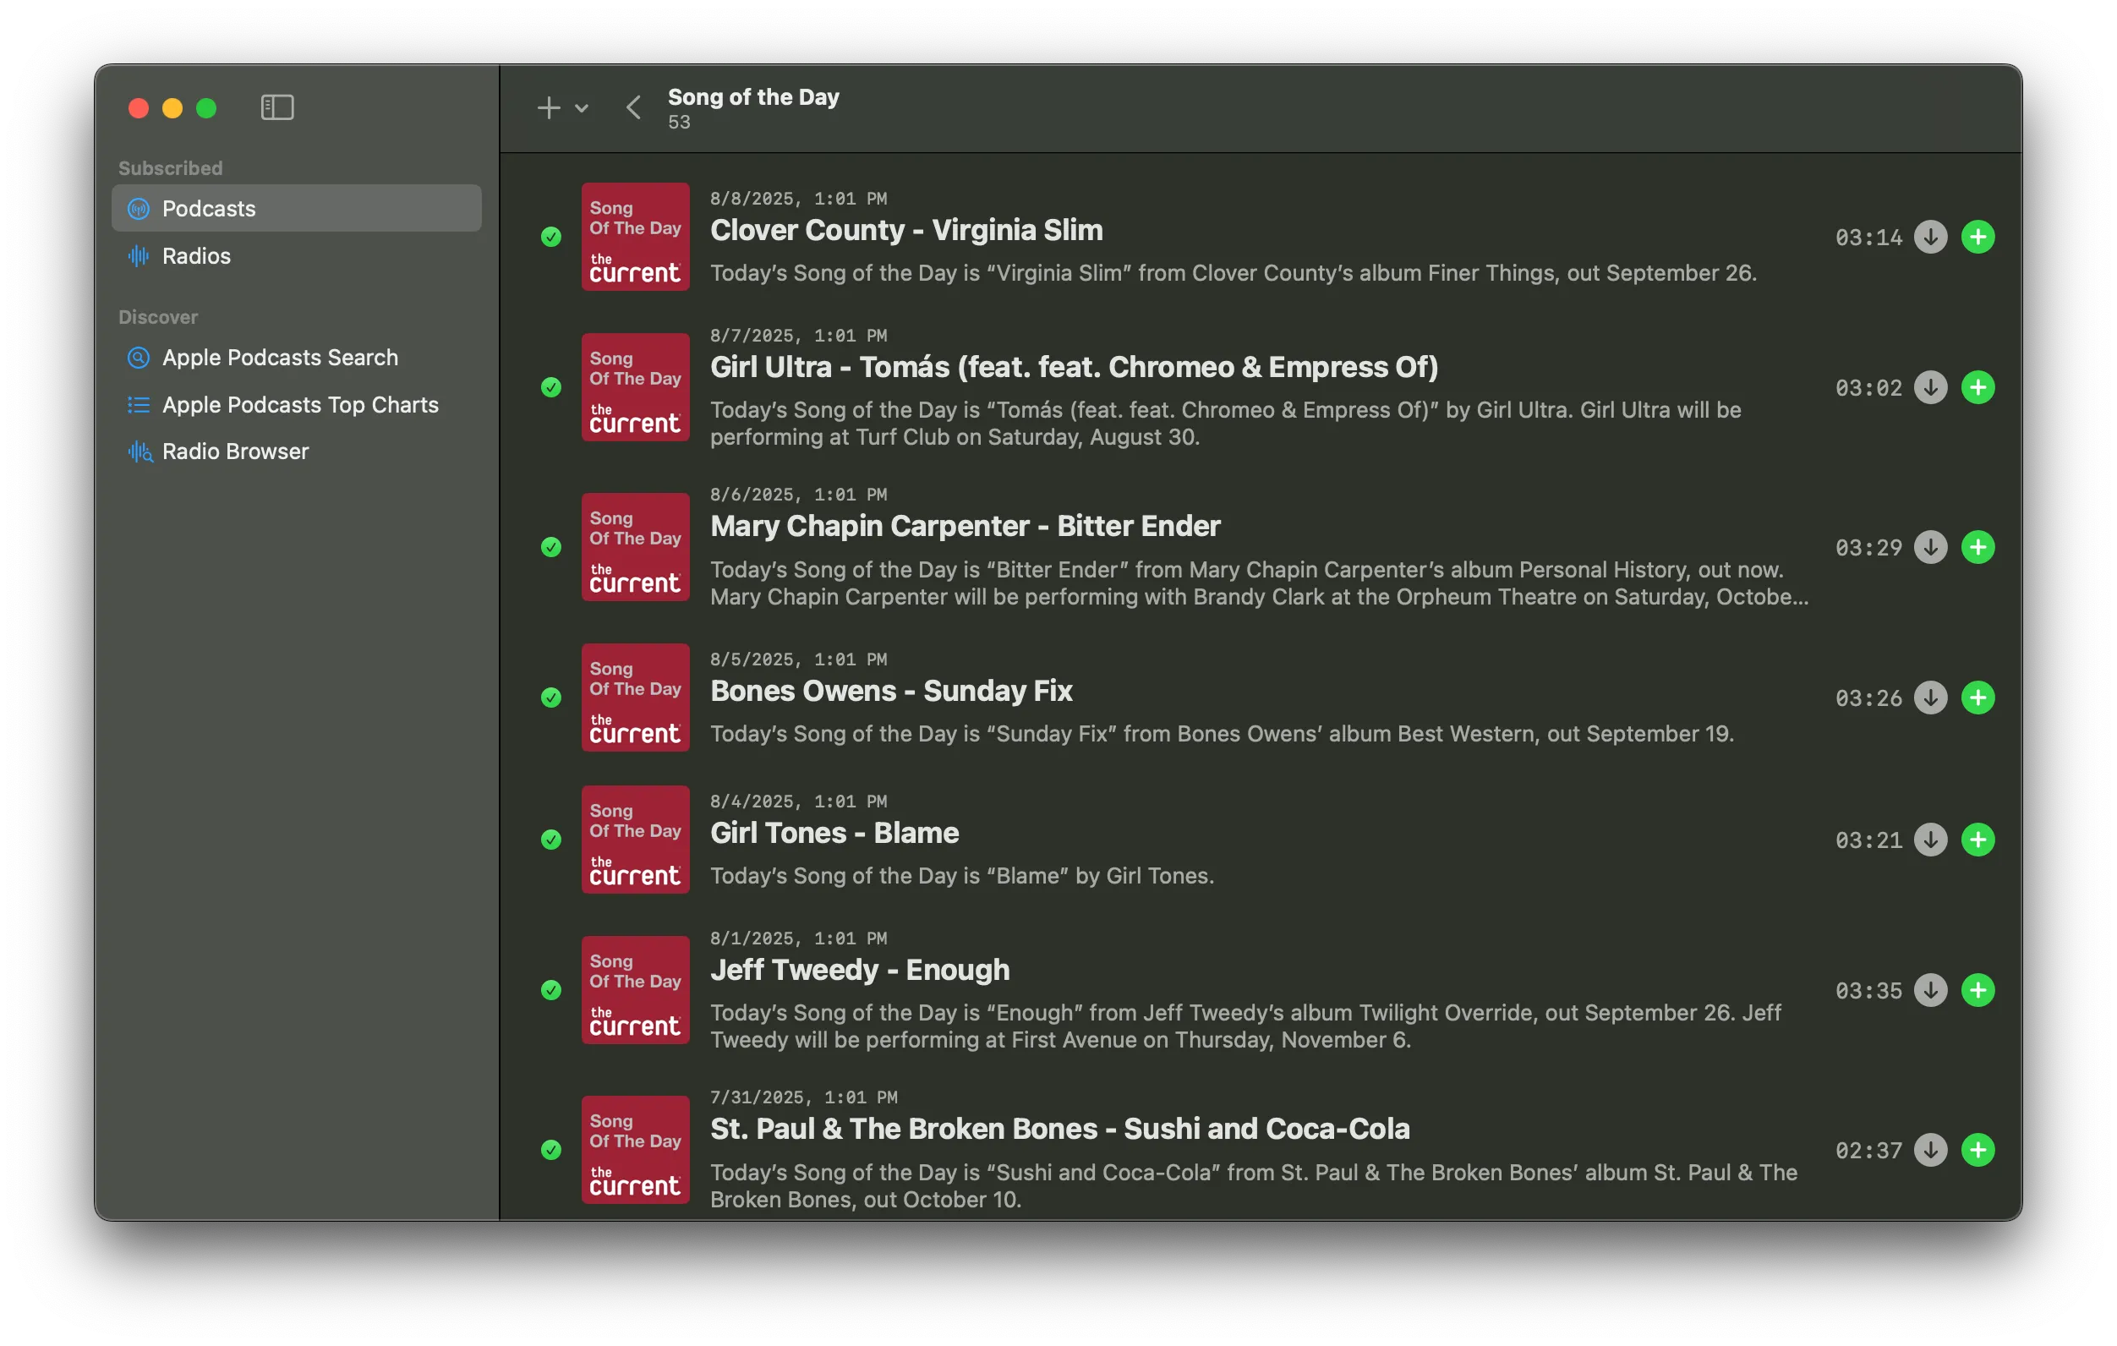Screen dimensions: 2117x1346
Task: Select the Subscribed section label
Action: click(x=170, y=167)
